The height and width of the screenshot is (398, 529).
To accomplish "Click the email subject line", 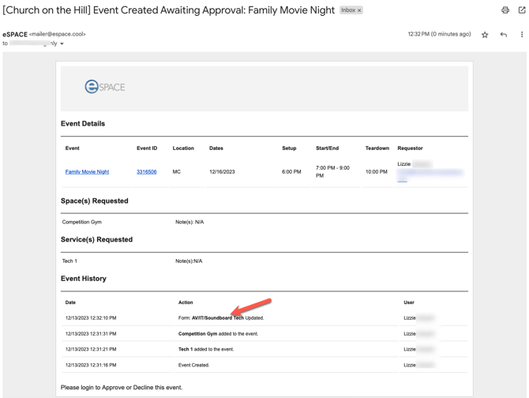I will pos(168,10).
